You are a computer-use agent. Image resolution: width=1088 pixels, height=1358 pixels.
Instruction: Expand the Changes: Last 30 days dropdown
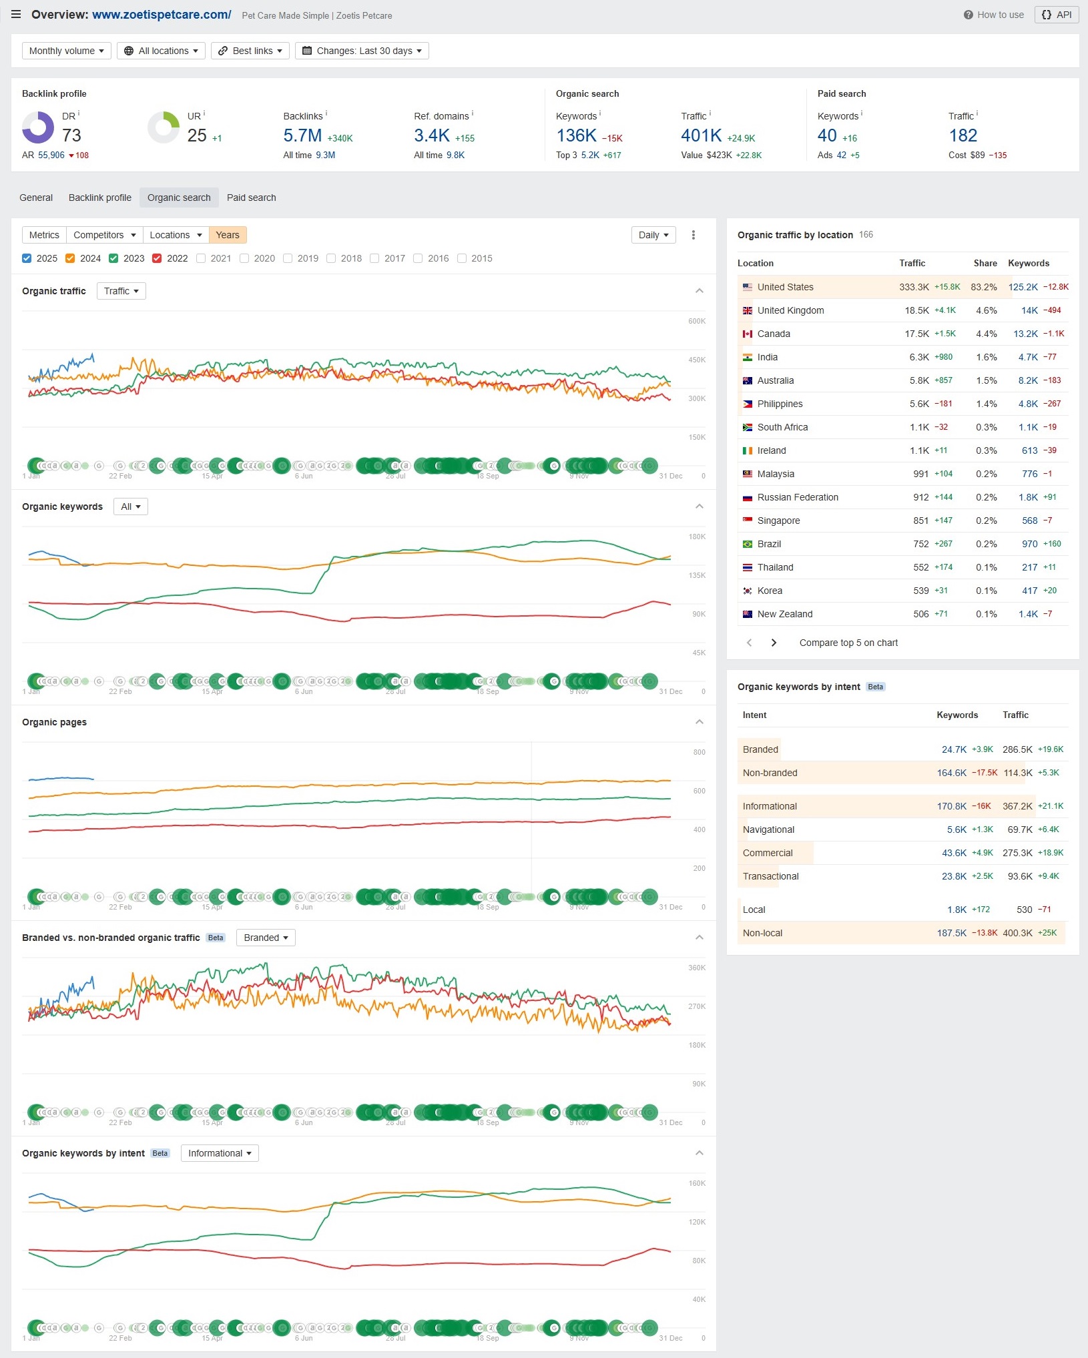pyautogui.click(x=362, y=51)
